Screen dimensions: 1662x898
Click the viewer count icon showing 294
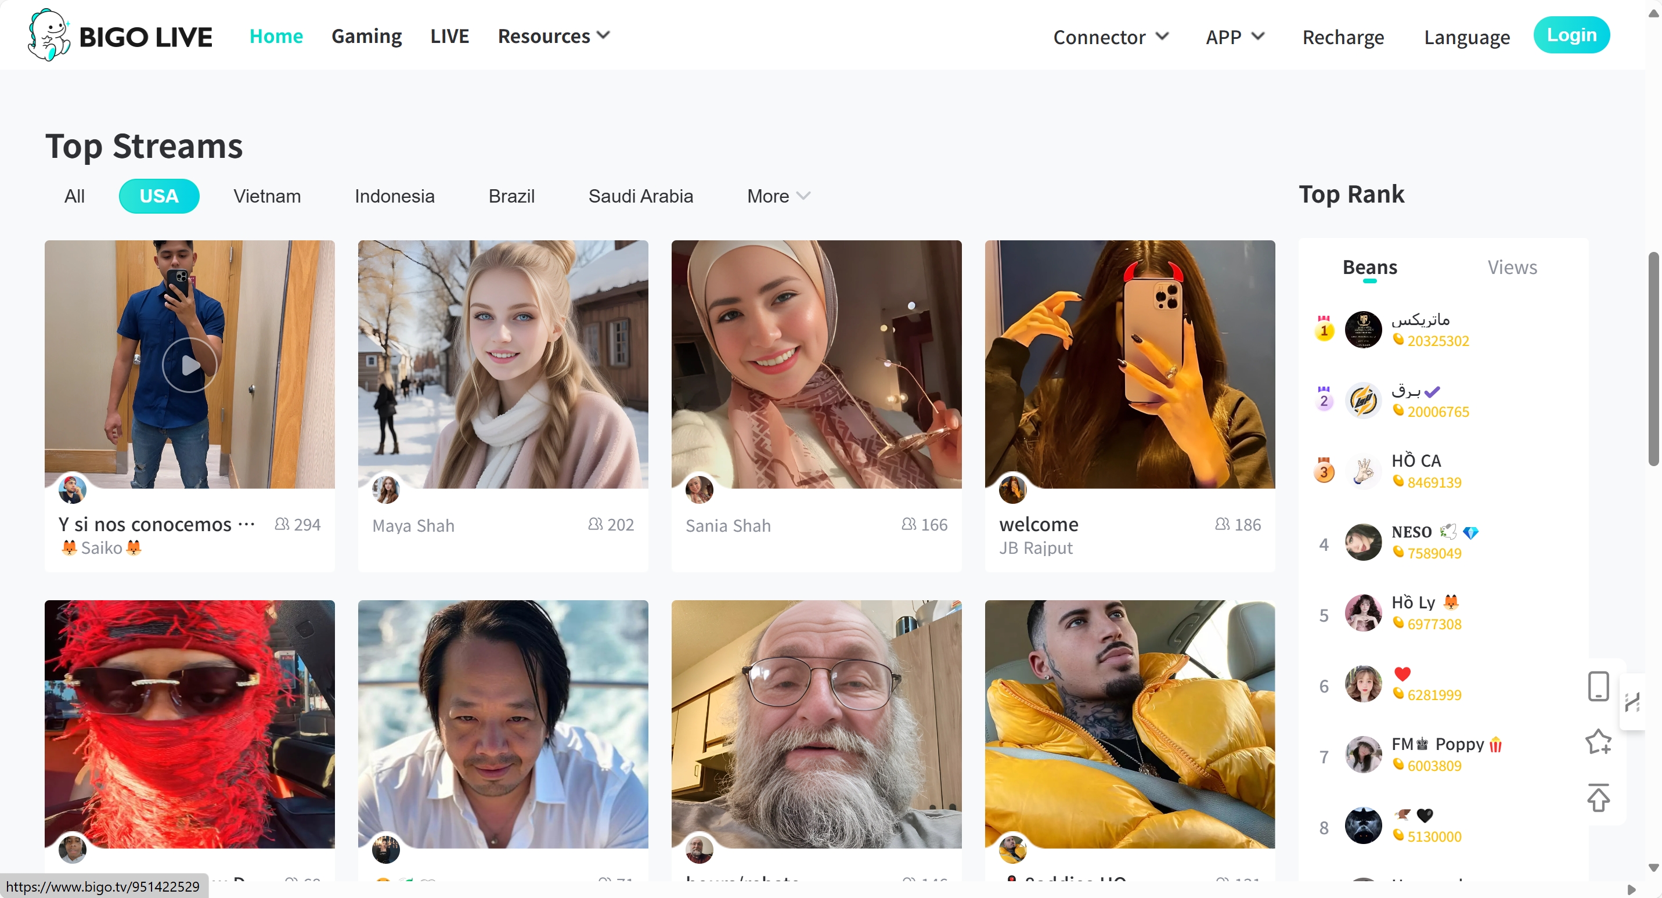(x=282, y=524)
